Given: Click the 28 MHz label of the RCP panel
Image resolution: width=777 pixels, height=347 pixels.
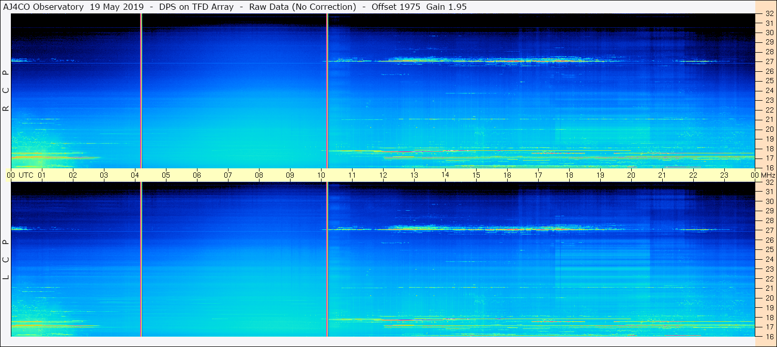Looking at the screenshot, I should [x=769, y=52].
